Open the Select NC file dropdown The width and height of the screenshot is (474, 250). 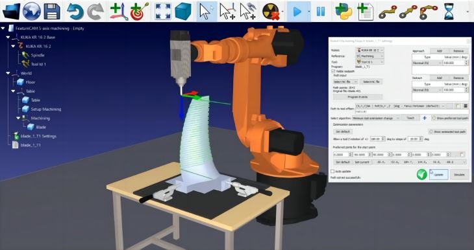click(x=345, y=82)
